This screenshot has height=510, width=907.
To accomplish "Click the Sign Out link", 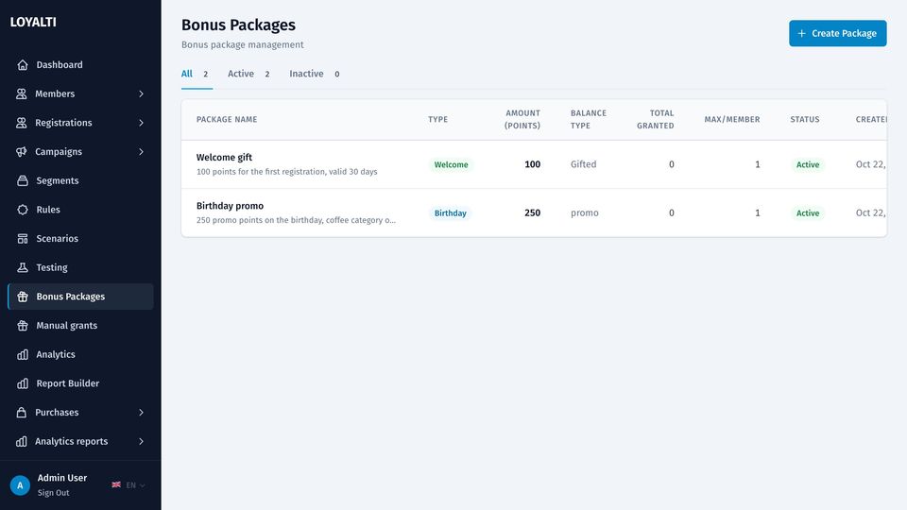I will click(53, 493).
